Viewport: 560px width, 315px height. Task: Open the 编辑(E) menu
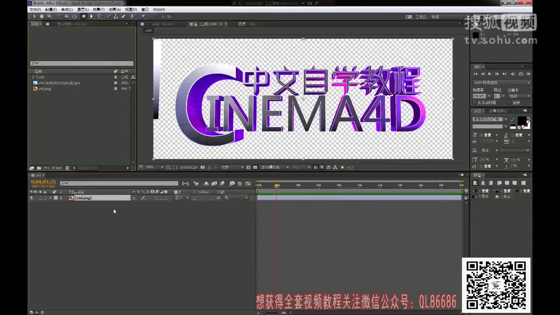pyautogui.click(x=51, y=10)
